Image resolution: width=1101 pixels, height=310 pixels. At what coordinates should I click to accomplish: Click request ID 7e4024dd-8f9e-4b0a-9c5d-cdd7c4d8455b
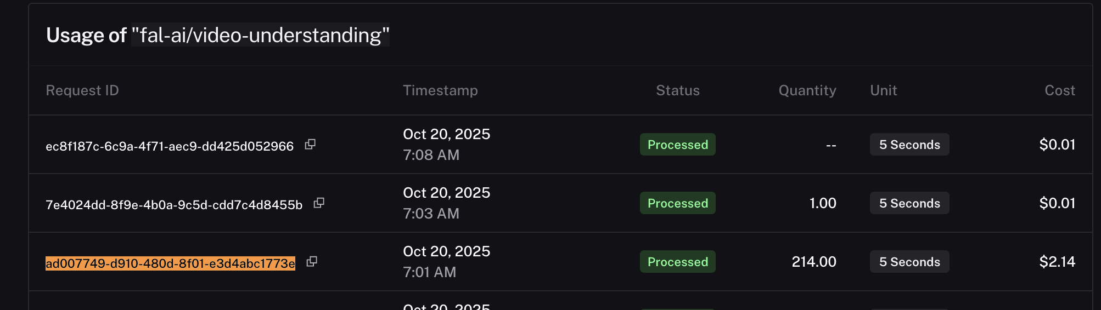pyautogui.click(x=174, y=205)
